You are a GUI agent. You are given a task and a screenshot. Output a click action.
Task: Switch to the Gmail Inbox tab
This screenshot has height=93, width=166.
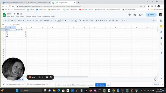39,3
